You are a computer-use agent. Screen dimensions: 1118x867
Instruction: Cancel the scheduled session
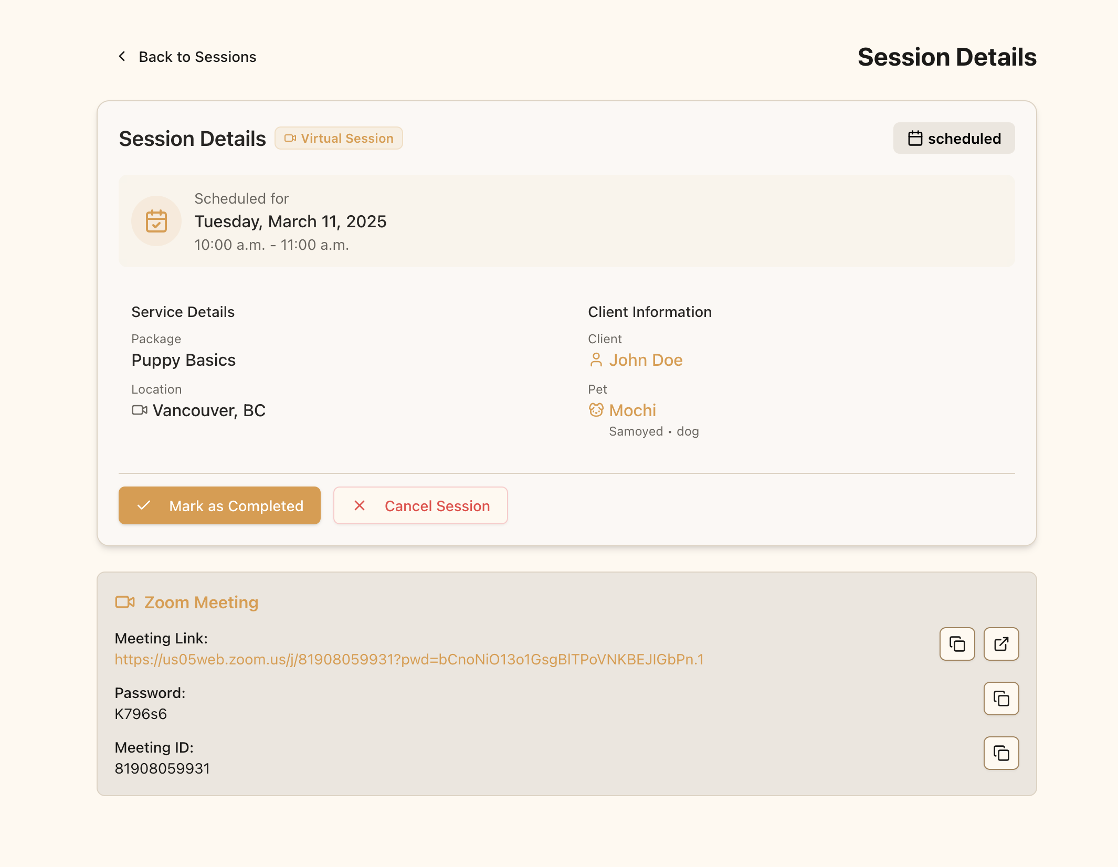click(420, 505)
